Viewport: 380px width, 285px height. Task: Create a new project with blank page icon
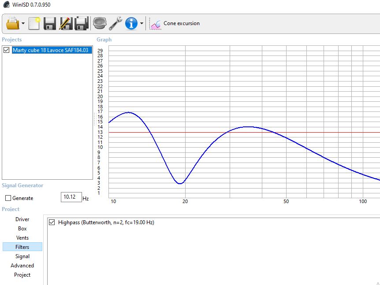tap(34, 23)
